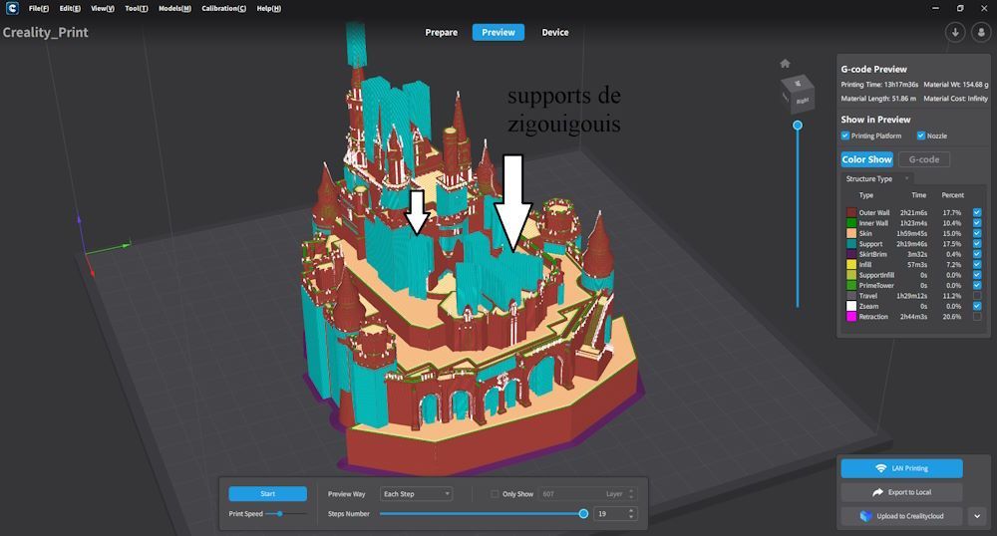
Task: Click the Material Length 51.86 m text
Action: click(878, 99)
